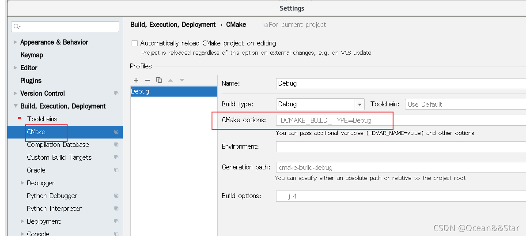Open Python Interpreter settings
Image resolution: width=526 pixels, height=236 pixels.
tap(54, 209)
